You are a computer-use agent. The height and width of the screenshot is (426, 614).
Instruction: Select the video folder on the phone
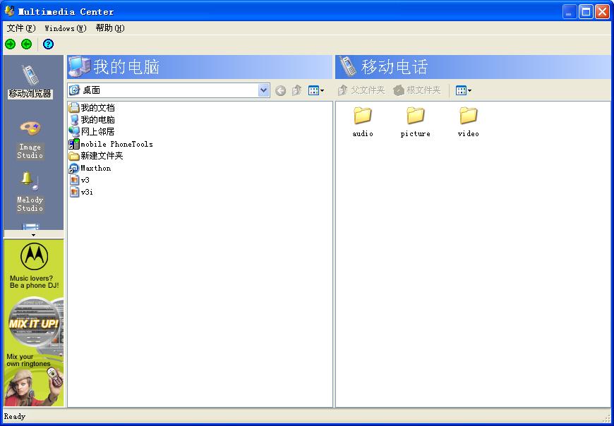[468, 121]
